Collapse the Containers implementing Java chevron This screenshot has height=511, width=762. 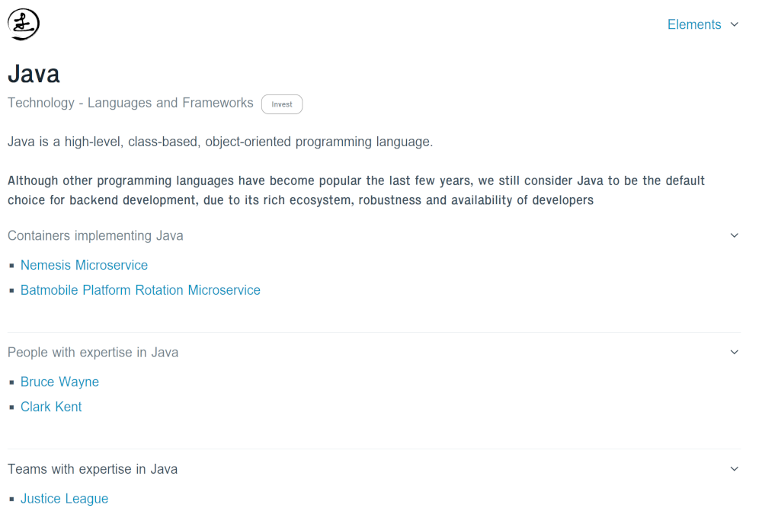pos(735,235)
